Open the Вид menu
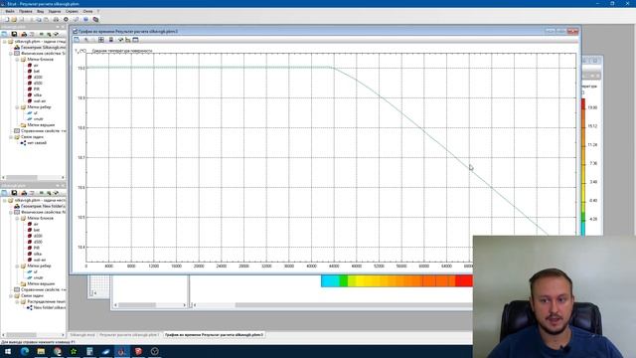 pyautogui.click(x=40, y=11)
